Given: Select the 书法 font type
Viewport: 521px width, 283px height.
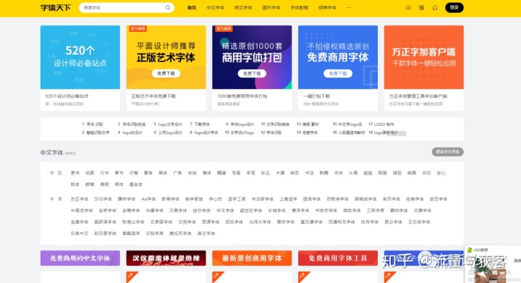Looking at the screenshot, I should pyautogui.click(x=309, y=173).
